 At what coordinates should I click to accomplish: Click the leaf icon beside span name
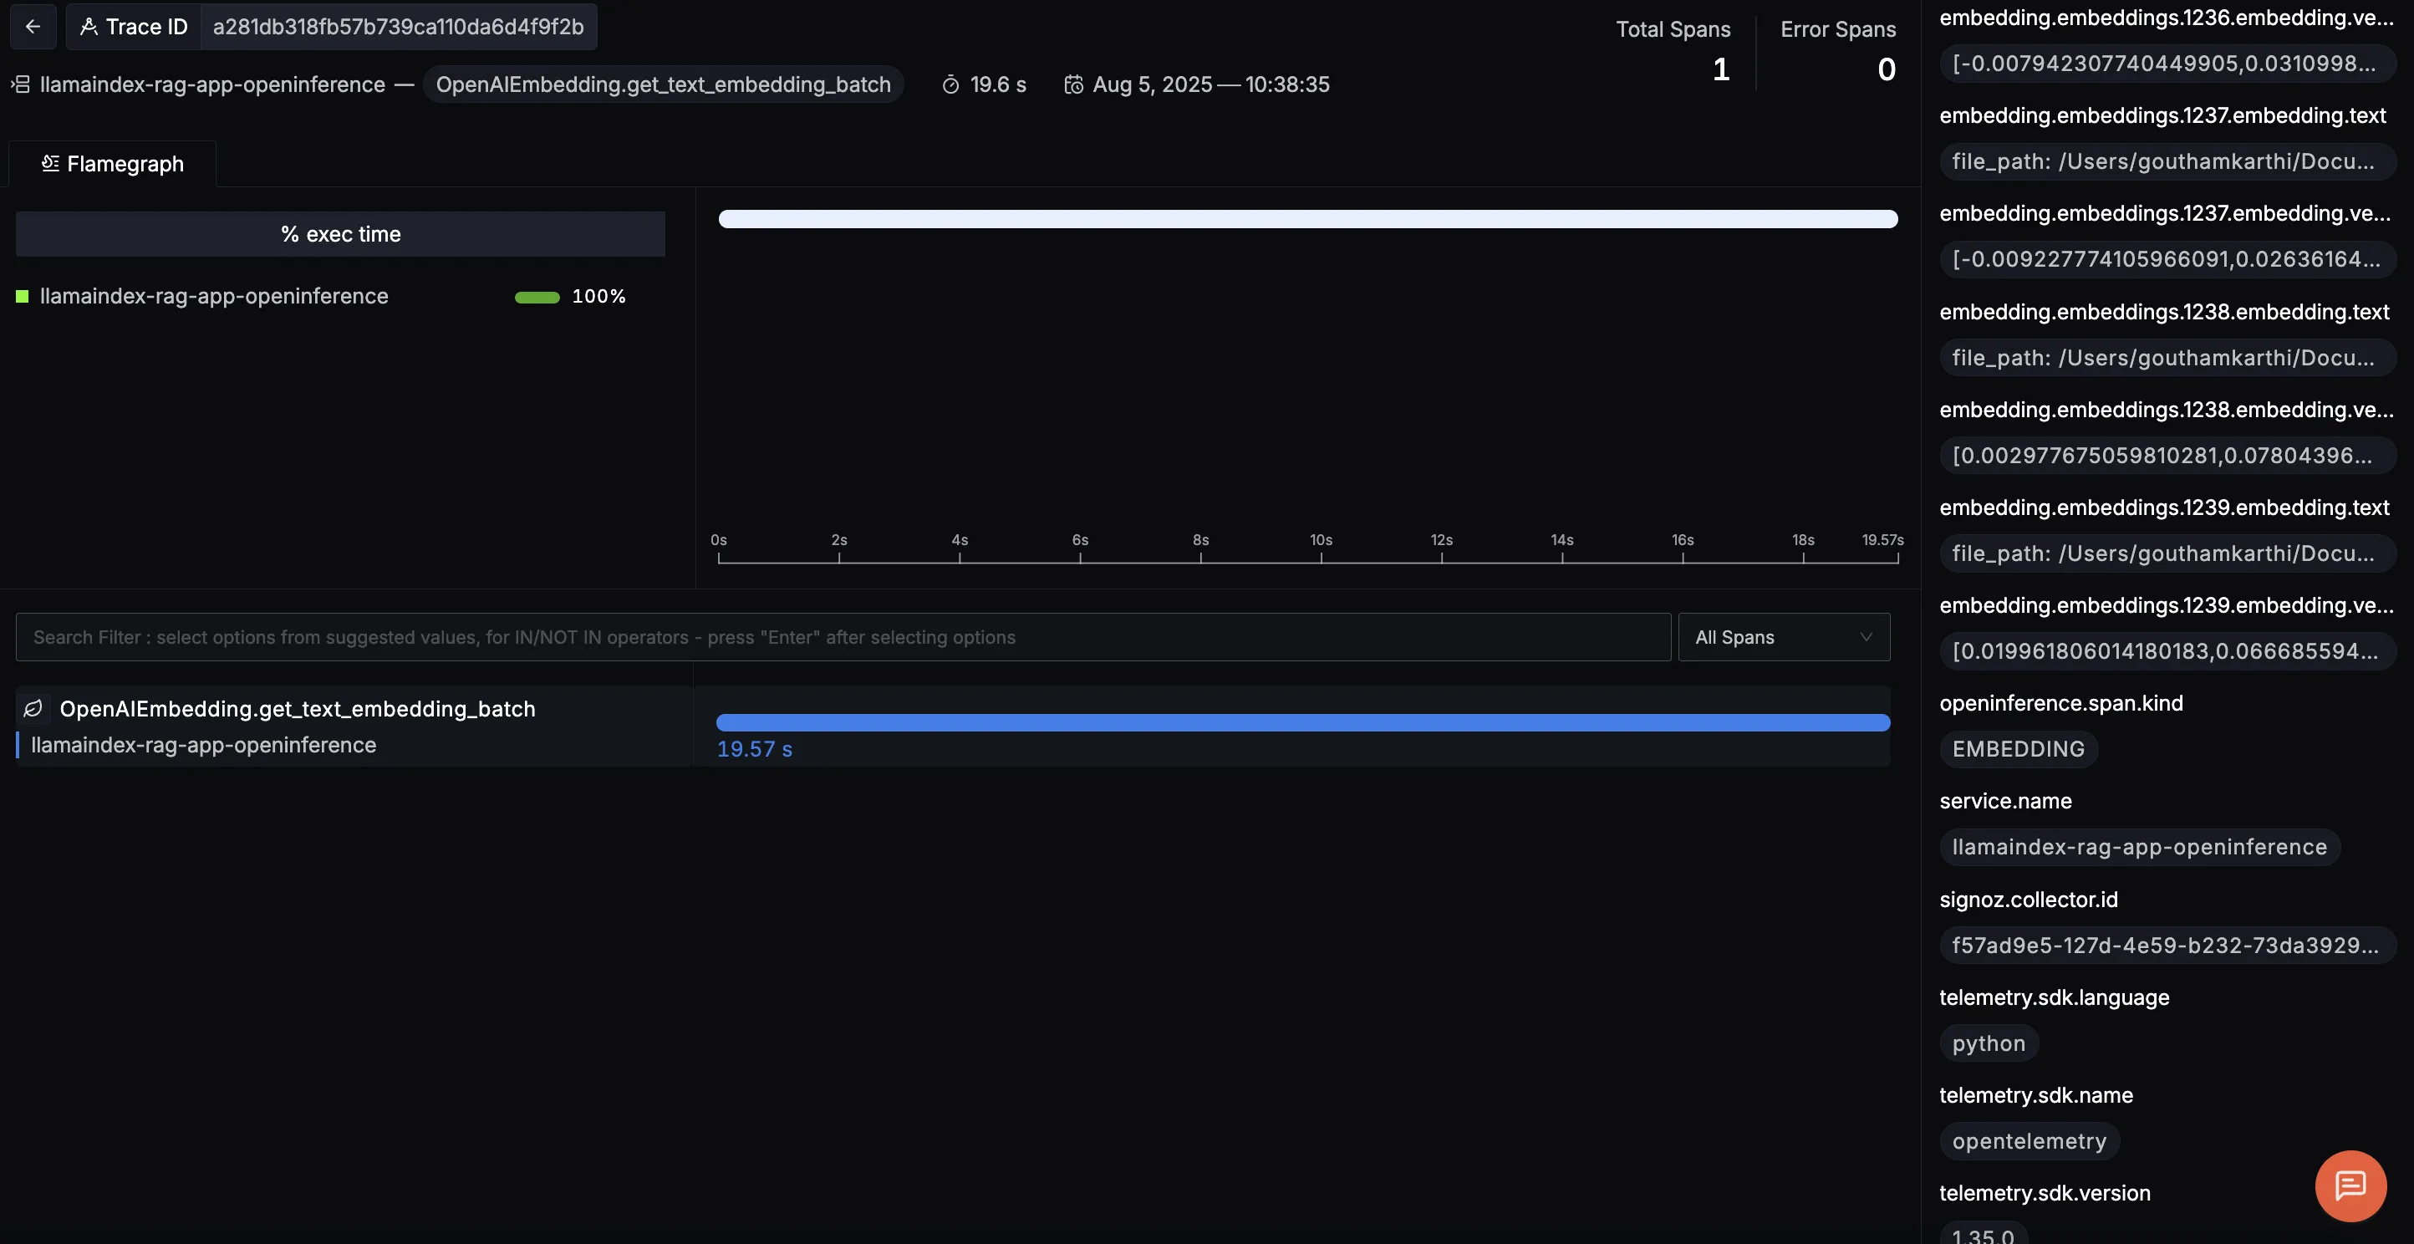point(33,709)
